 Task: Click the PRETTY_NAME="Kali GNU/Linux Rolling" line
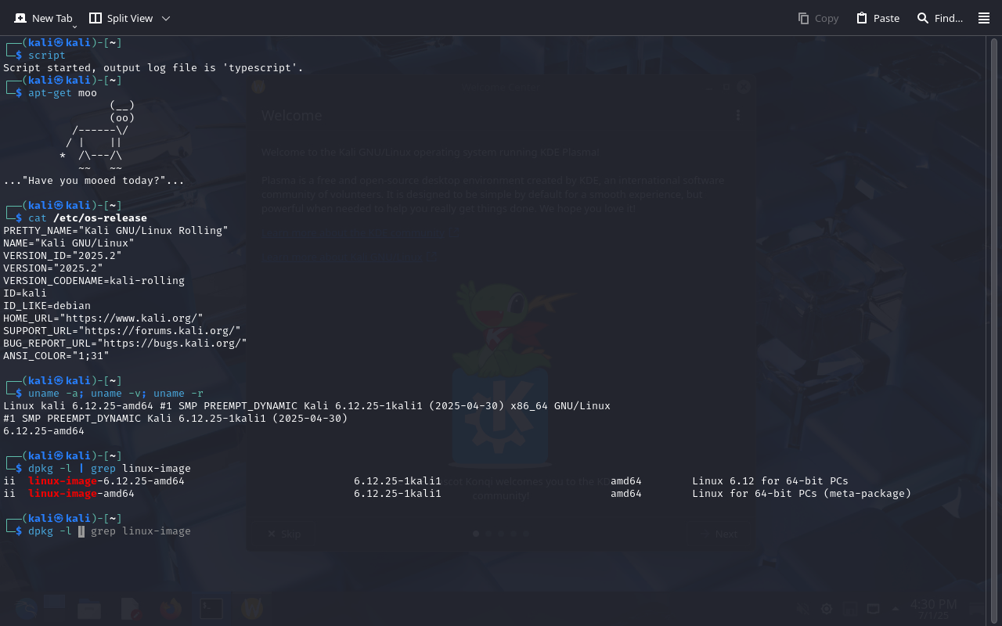pyautogui.click(x=116, y=231)
